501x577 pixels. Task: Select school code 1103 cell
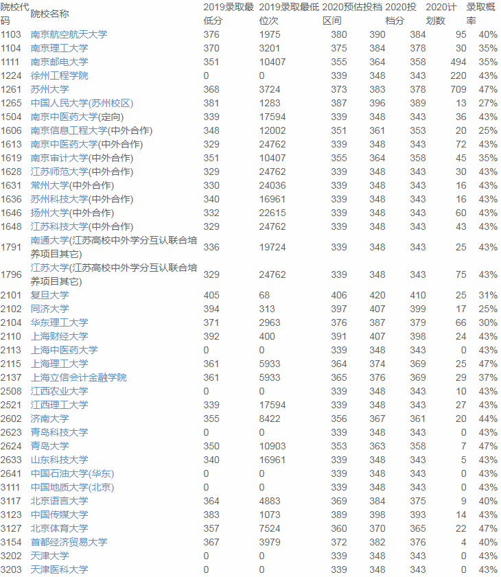pyautogui.click(x=11, y=34)
